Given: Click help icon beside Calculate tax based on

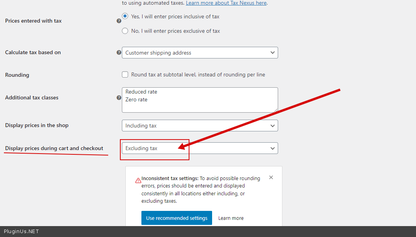Looking at the screenshot, I should (119, 52).
